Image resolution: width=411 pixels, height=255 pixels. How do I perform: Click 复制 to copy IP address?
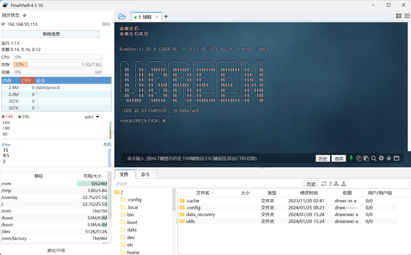106,24
